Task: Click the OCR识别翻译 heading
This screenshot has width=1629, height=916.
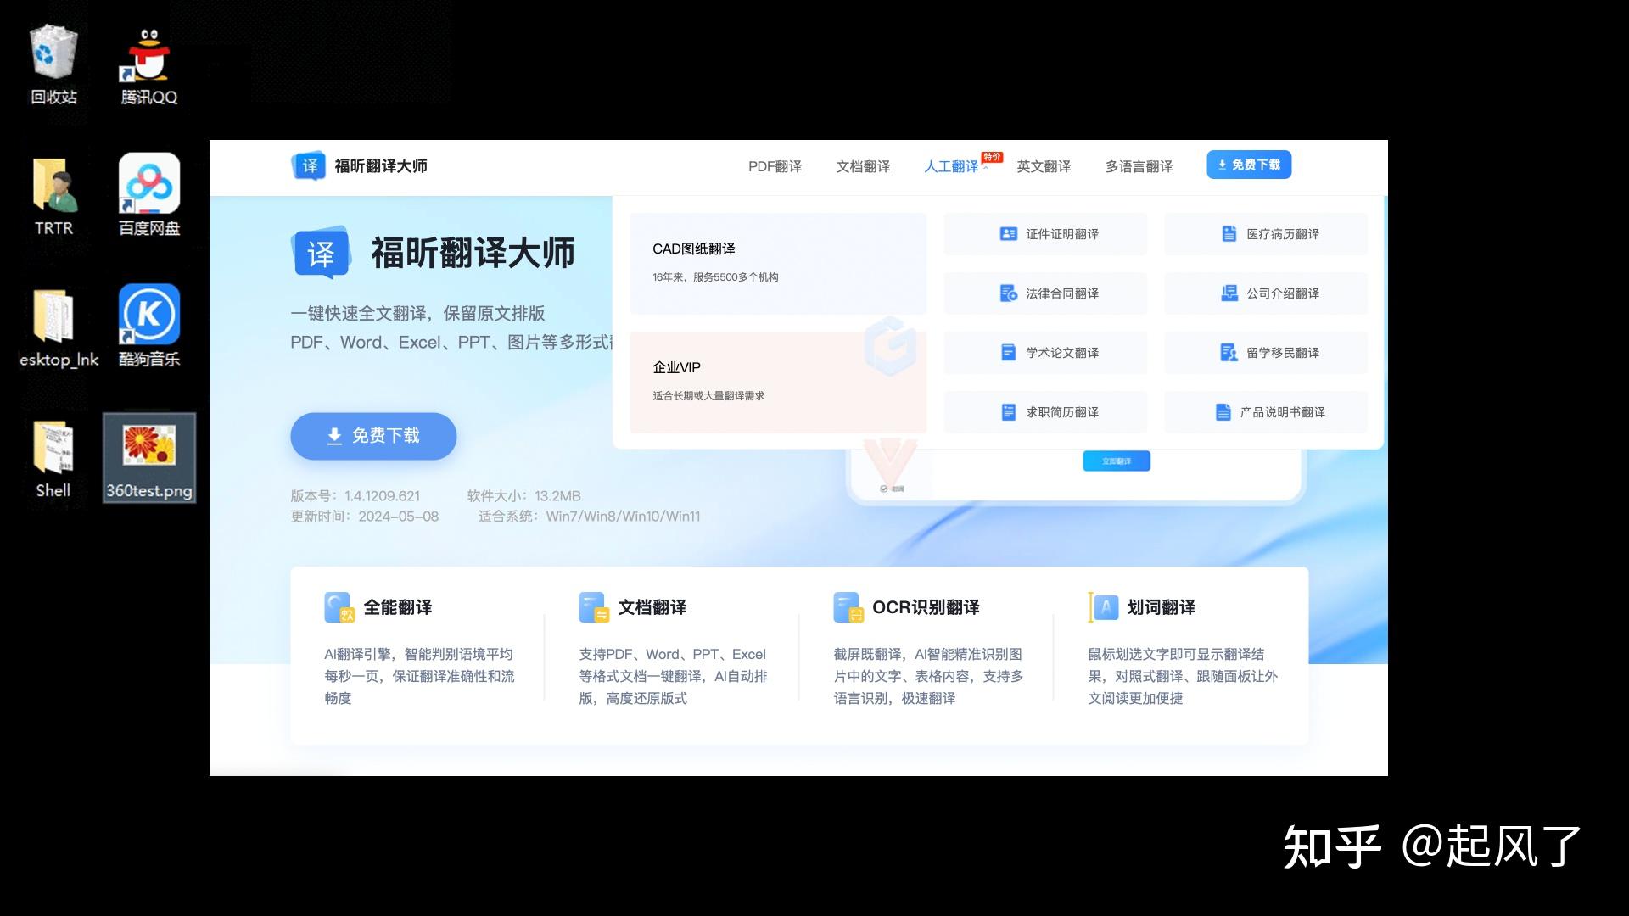Action: [x=926, y=607]
